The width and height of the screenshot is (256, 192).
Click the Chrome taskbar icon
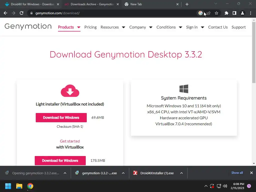30,186
